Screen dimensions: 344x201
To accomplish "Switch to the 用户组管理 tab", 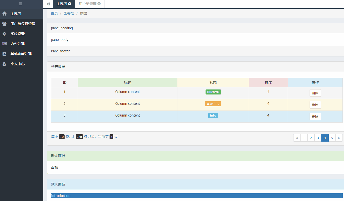I will click(x=87, y=4).
